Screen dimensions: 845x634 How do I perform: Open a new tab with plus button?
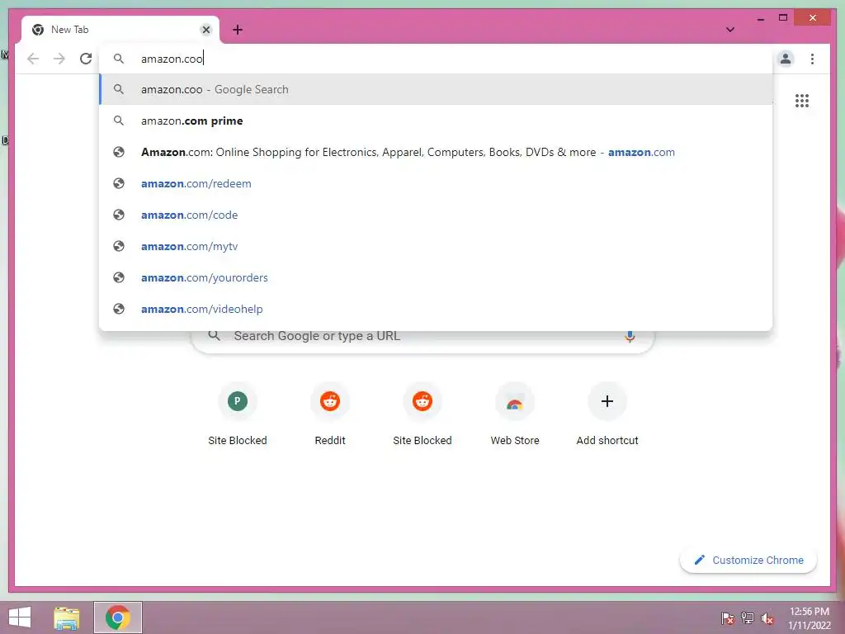coord(238,30)
